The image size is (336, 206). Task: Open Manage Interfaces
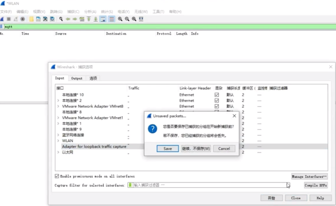[x=309, y=177]
